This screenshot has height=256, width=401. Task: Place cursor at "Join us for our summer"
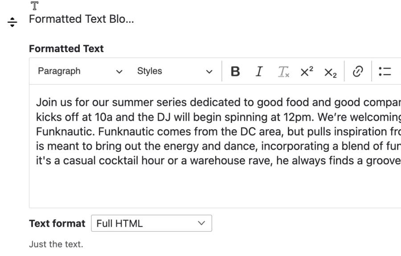click(x=80, y=102)
